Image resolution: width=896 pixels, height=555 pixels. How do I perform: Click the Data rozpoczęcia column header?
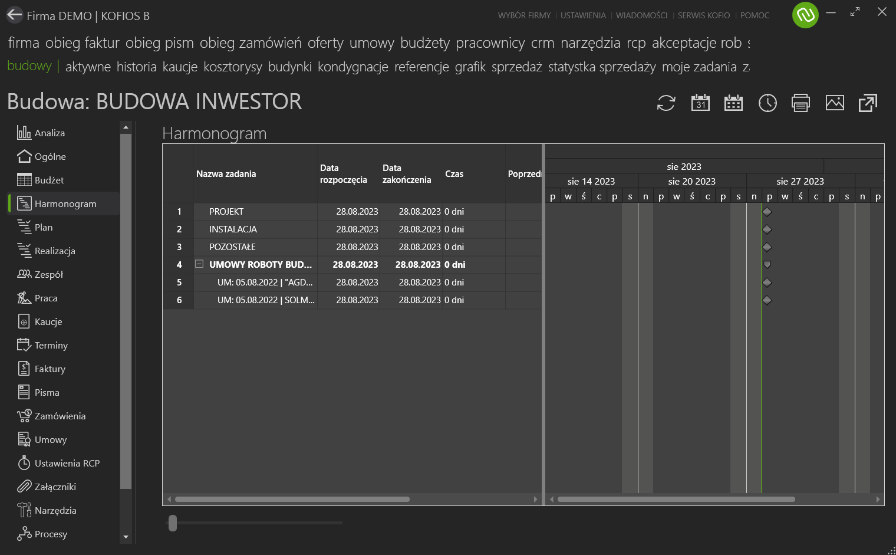click(x=348, y=174)
